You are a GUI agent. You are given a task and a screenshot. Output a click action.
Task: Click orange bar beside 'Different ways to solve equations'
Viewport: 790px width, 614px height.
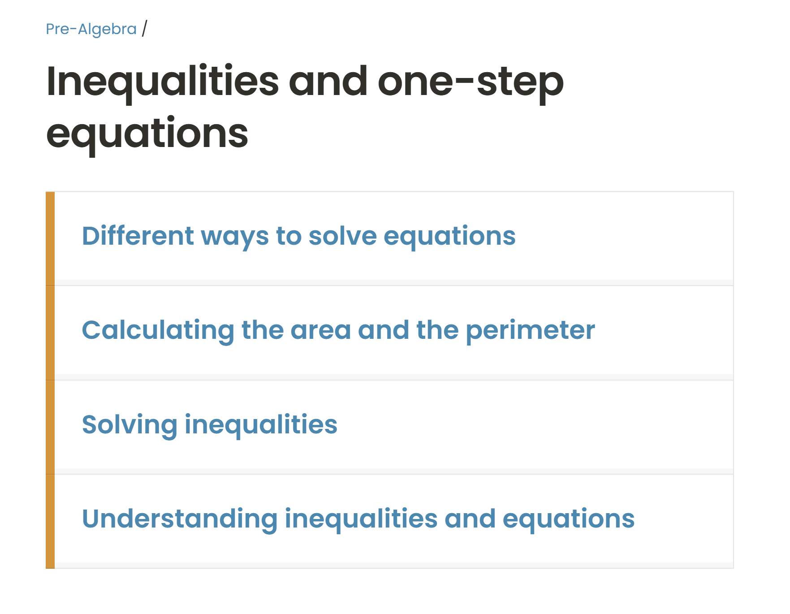[x=50, y=238]
